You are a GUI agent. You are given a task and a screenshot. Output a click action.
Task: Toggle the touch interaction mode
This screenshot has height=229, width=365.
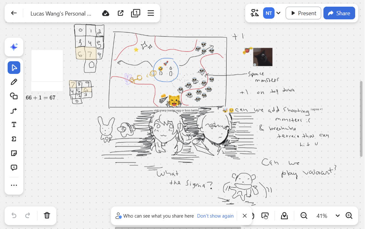coord(265,216)
